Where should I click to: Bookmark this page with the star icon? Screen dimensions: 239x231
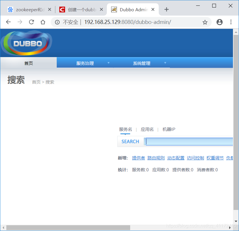tap(205, 22)
